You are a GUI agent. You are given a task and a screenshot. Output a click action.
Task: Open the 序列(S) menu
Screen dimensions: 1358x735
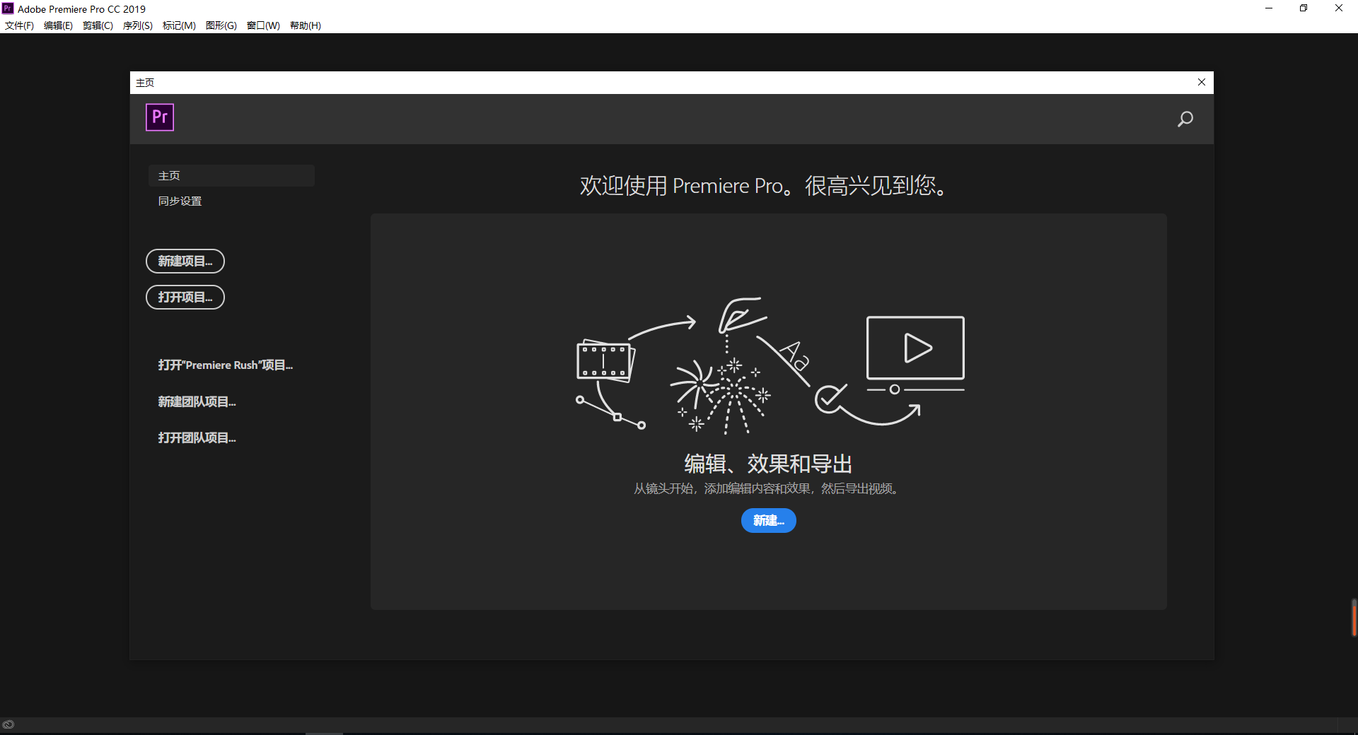click(137, 25)
